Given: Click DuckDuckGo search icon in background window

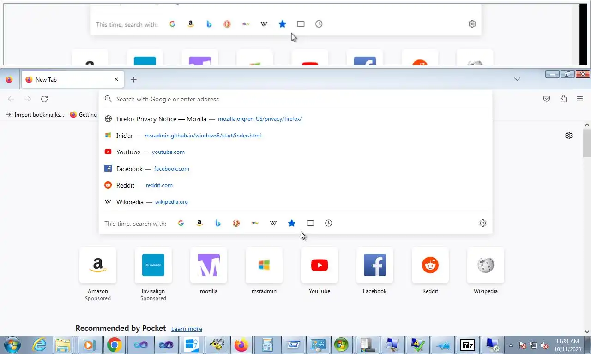Looking at the screenshot, I should pos(227,24).
